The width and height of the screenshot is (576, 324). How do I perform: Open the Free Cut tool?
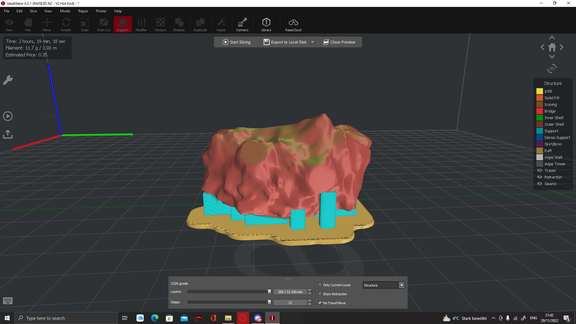pos(103,24)
